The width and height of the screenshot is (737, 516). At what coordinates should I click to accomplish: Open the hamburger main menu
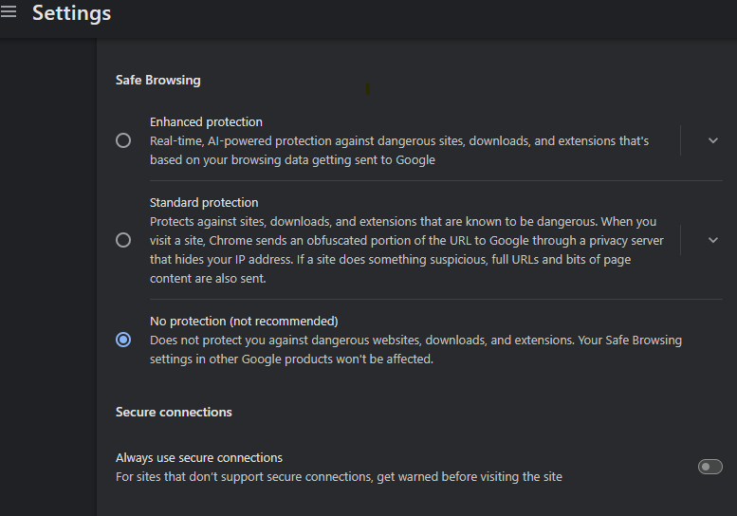(x=8, y=11)
